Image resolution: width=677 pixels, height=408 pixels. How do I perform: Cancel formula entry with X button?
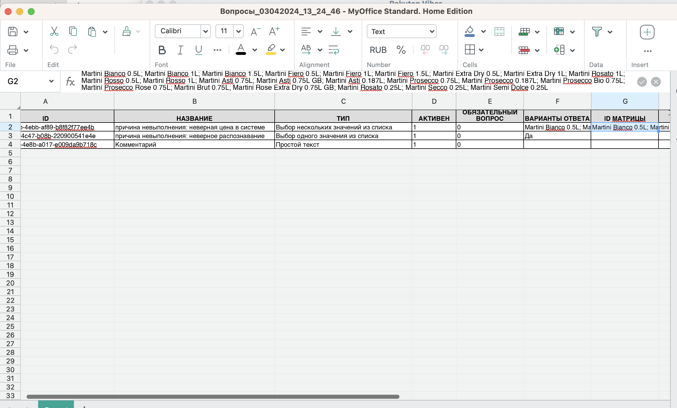[x=656, y=82]
